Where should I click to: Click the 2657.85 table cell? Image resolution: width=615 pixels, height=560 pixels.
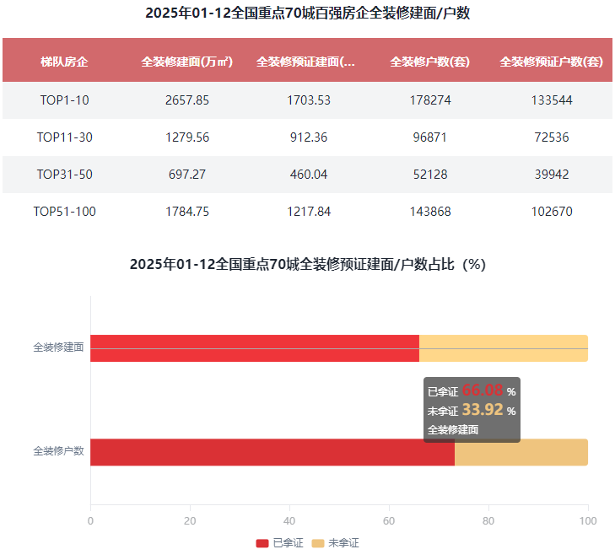tap(186, 100)
